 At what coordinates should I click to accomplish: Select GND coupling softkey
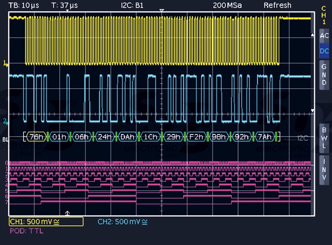coord(324,75)
